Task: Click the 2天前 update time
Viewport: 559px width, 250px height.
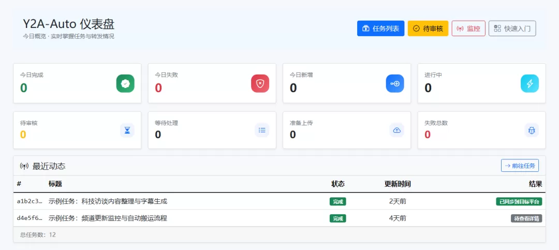Action: tap(398, 201)
